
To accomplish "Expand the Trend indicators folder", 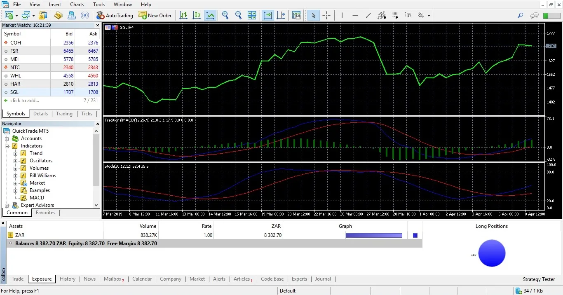I will click(x=16, y=153).
